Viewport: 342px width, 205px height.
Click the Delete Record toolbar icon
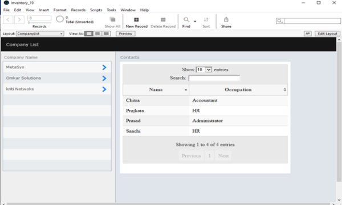coord(163,20)
